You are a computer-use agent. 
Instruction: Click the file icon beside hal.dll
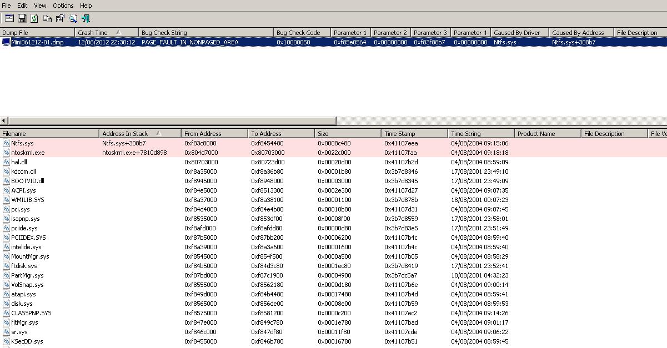6,162
